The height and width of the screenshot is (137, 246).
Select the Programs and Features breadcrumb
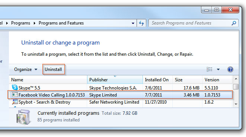click(61, 23)
